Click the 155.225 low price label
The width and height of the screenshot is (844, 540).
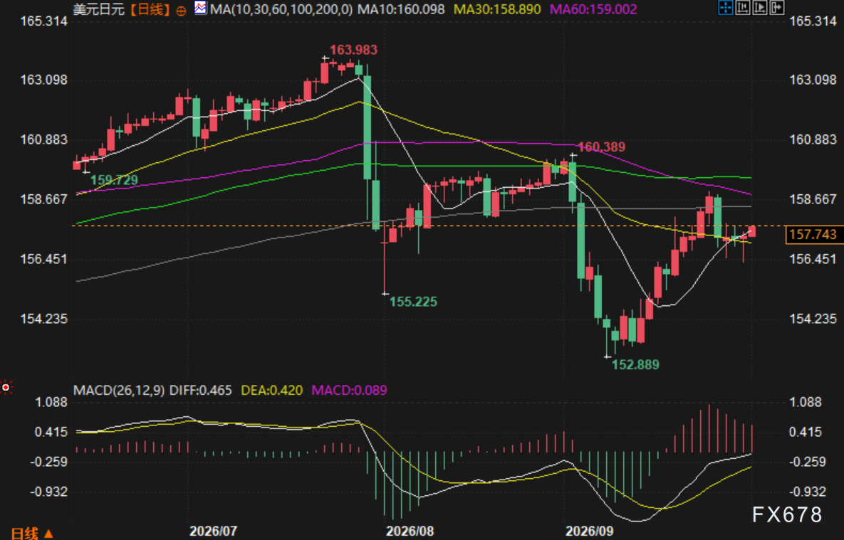point(413,302)
